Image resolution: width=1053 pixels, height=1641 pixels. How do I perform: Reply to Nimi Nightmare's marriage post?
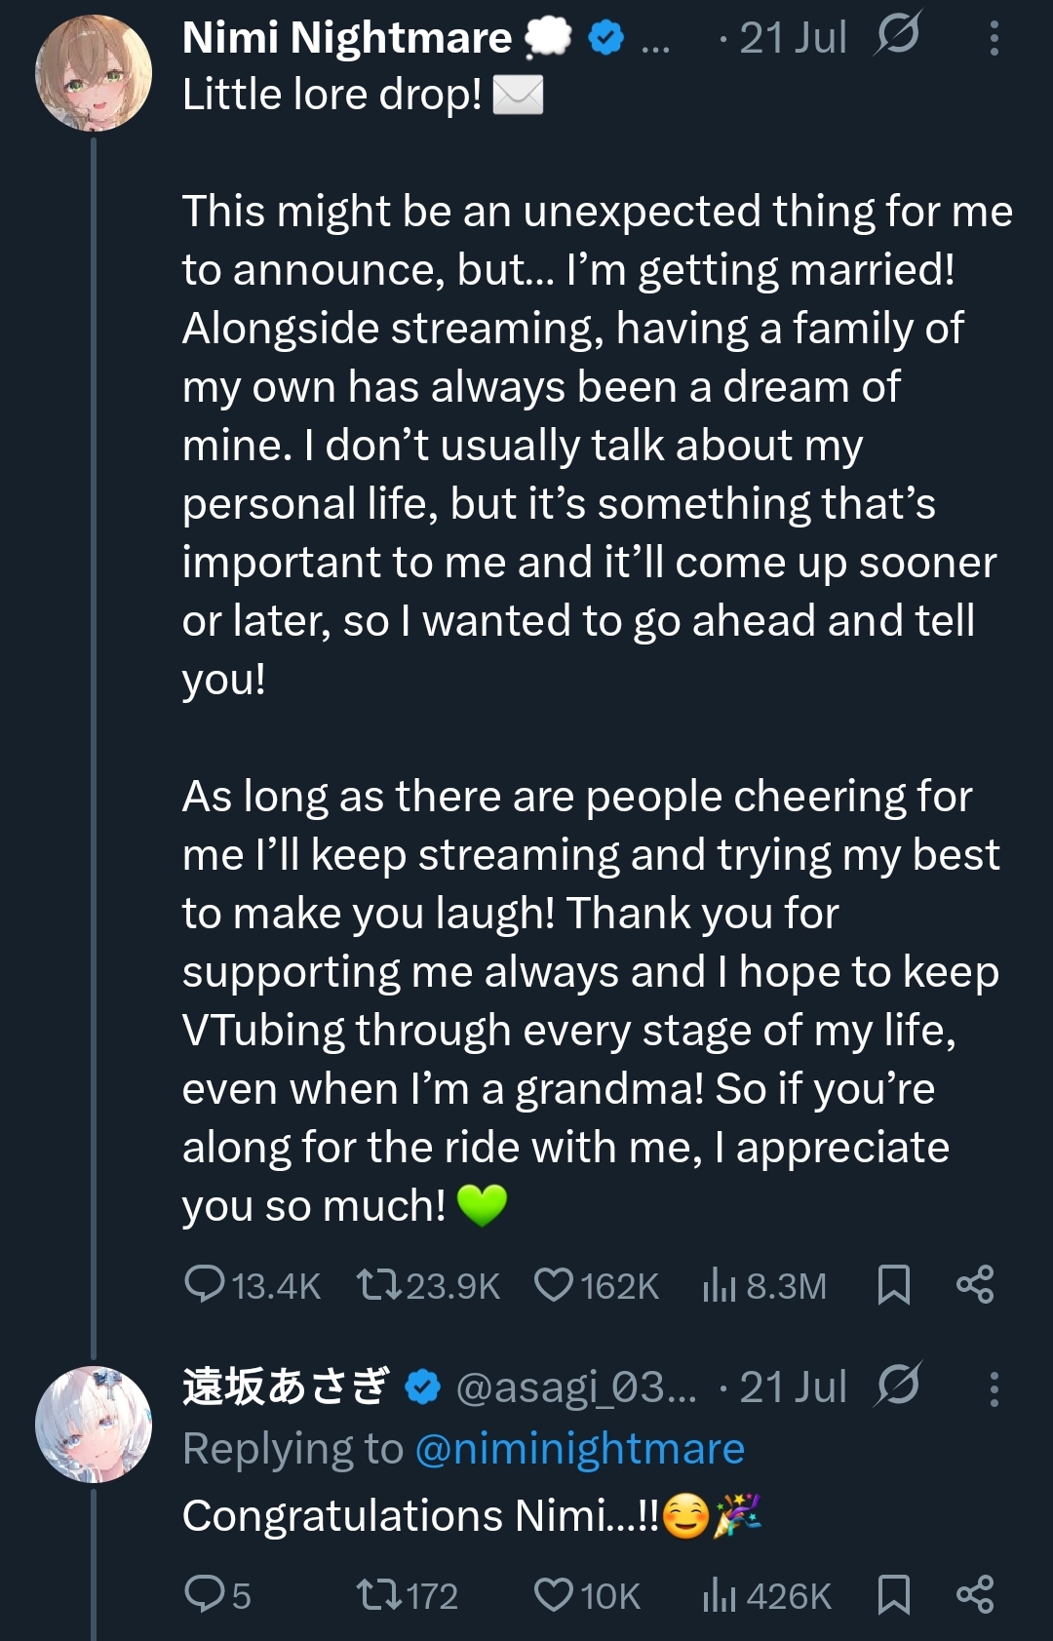(205, 1284)
